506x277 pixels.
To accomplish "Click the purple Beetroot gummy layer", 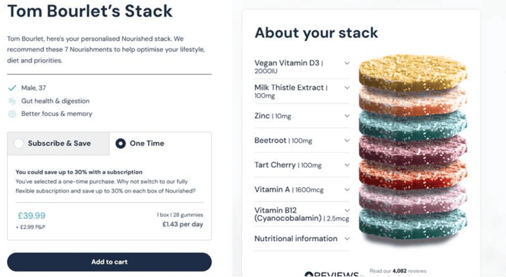I will [413, 150].
